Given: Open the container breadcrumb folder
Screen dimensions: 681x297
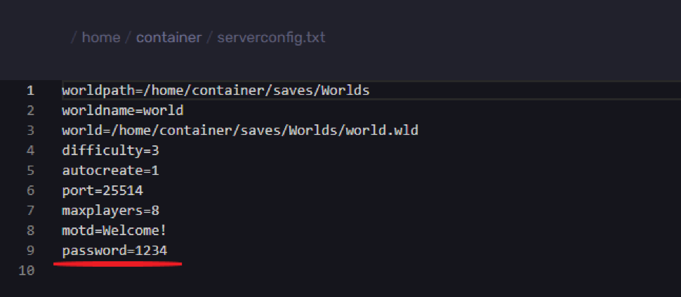Looking at the screenshot, I should tap(169, 38).
